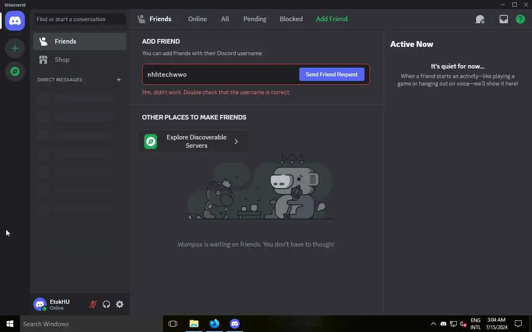The height and width of the screenshot is (332, 532).
Task: Switch to the Pending tab
Action: pos(255,19)
